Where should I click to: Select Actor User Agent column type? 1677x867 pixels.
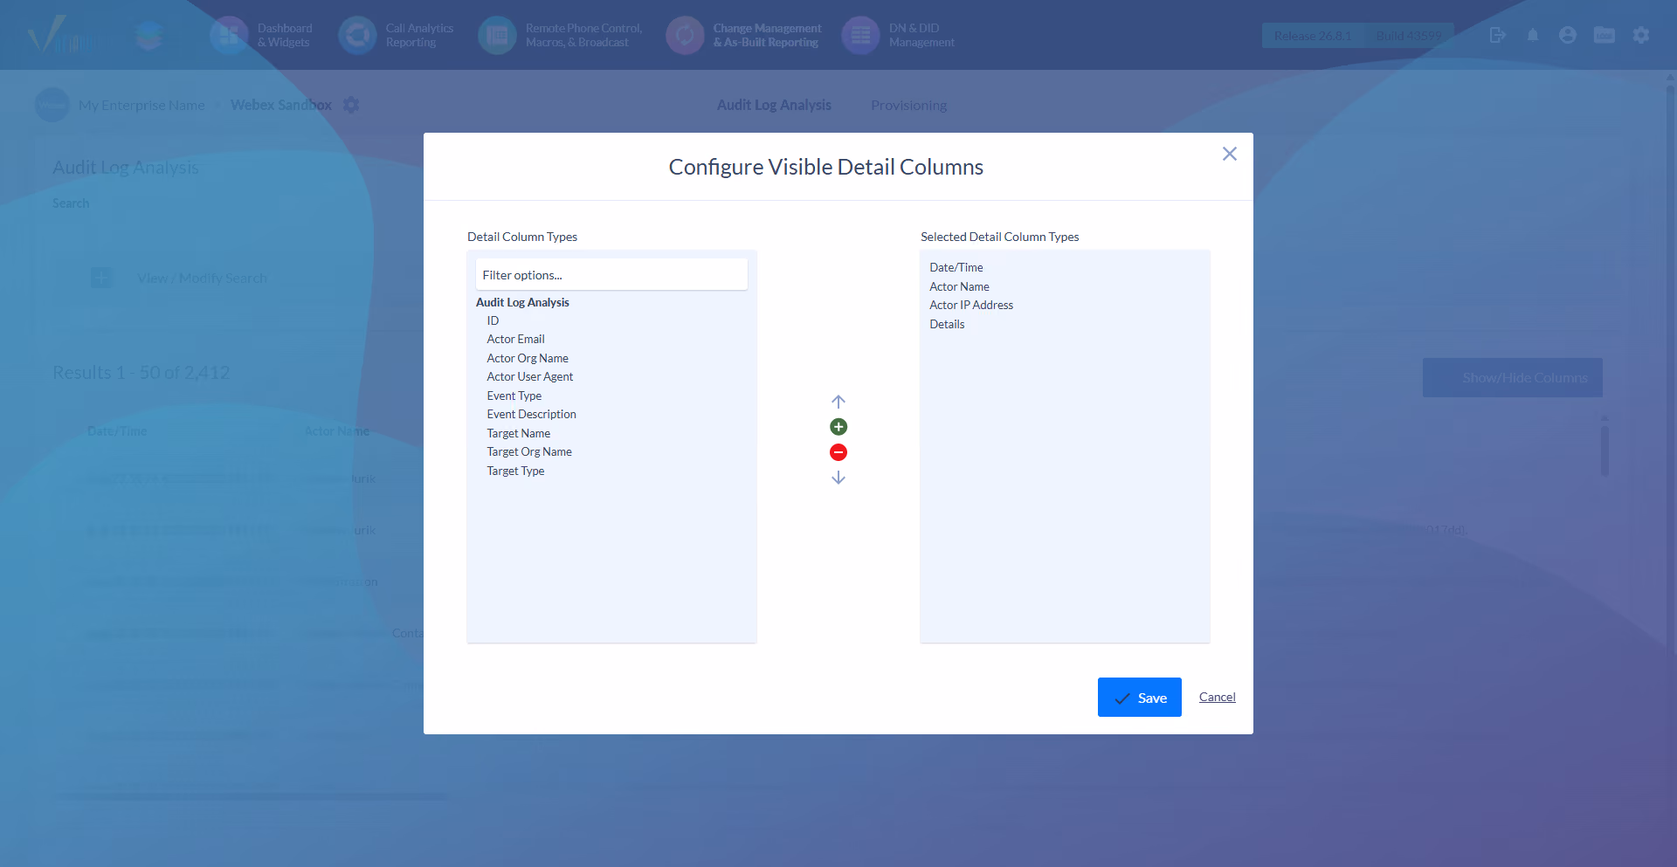pyautogui.click(x=530, y=376)
